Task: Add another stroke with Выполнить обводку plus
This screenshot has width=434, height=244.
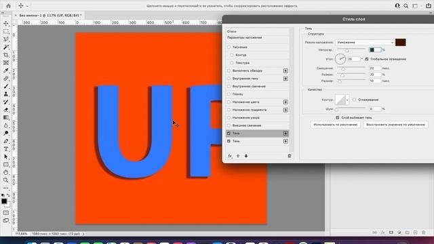Action: [285, 70]
